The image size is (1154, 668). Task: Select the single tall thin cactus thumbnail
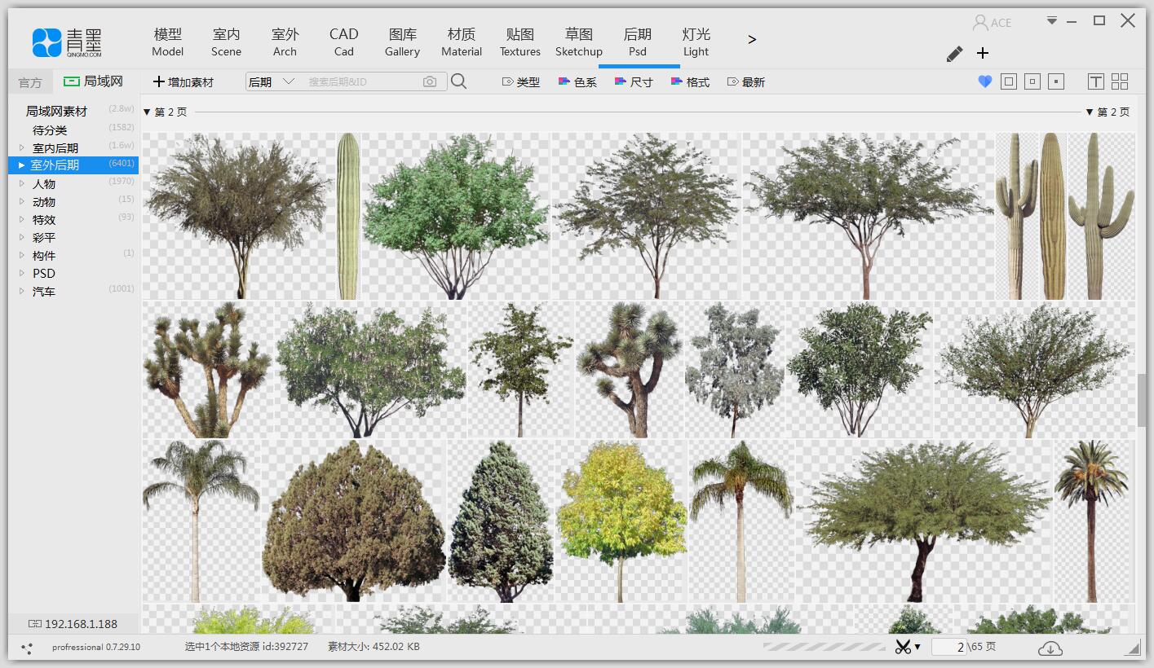click(348, 216)
